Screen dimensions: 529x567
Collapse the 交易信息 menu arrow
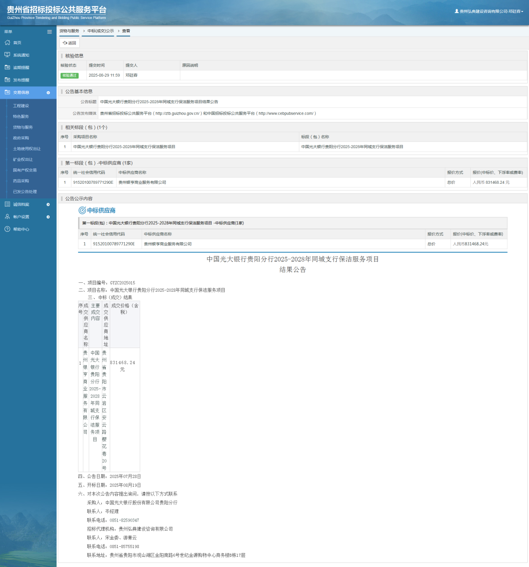coord(48,93)
